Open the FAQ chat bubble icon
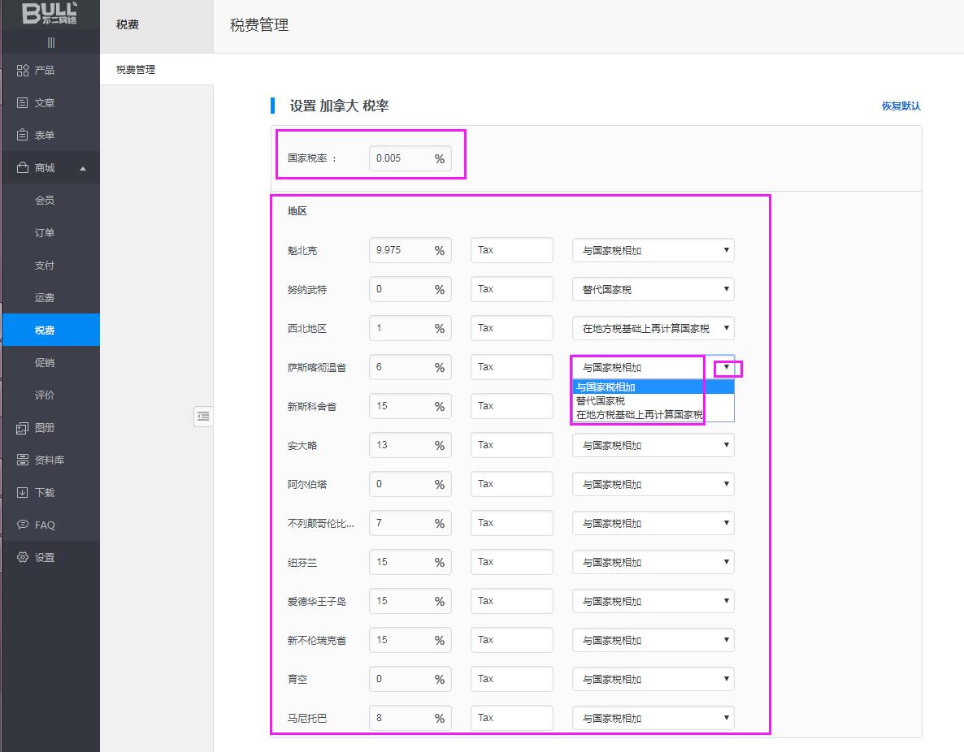 point(23,525)
